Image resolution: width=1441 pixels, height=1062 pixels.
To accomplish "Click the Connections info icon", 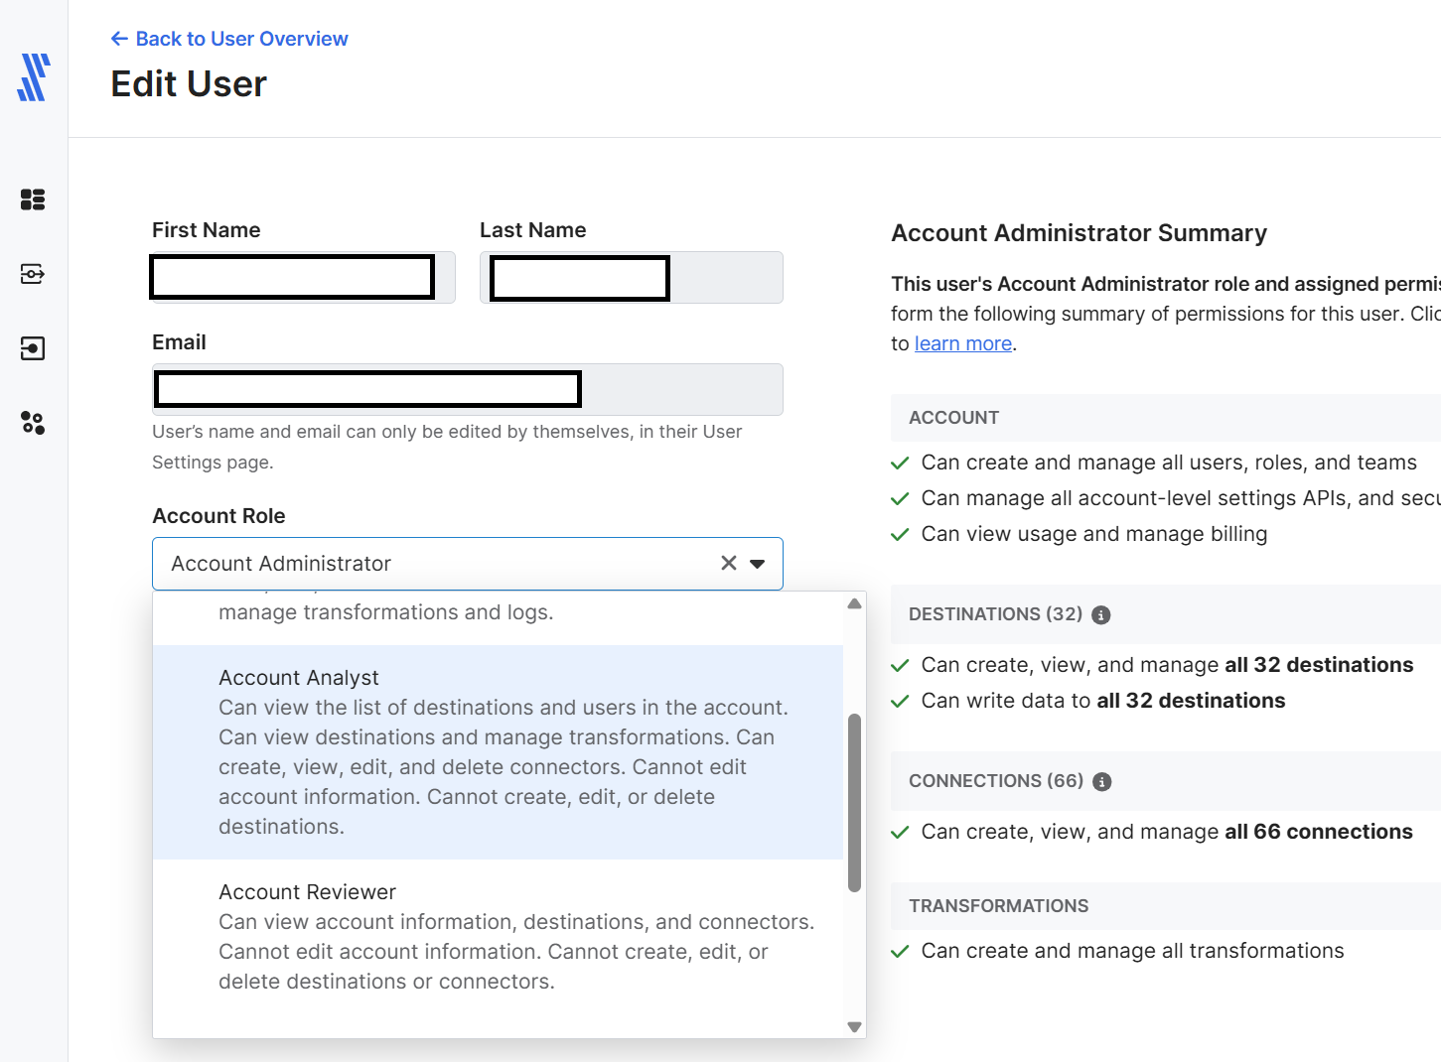I will (1101, 782).
